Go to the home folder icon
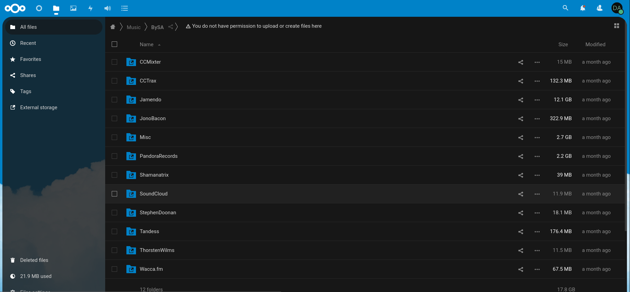The image size is (630, 292). [x=113, y=27]
